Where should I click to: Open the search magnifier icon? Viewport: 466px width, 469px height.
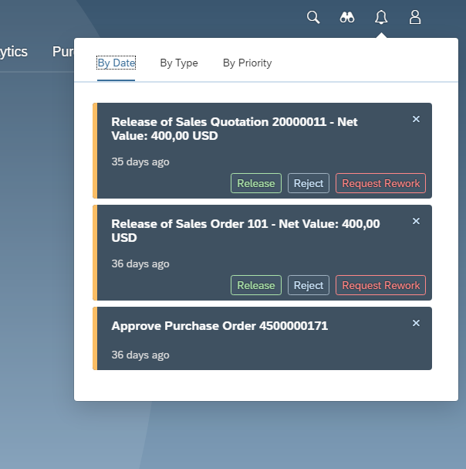click(313, 17)
